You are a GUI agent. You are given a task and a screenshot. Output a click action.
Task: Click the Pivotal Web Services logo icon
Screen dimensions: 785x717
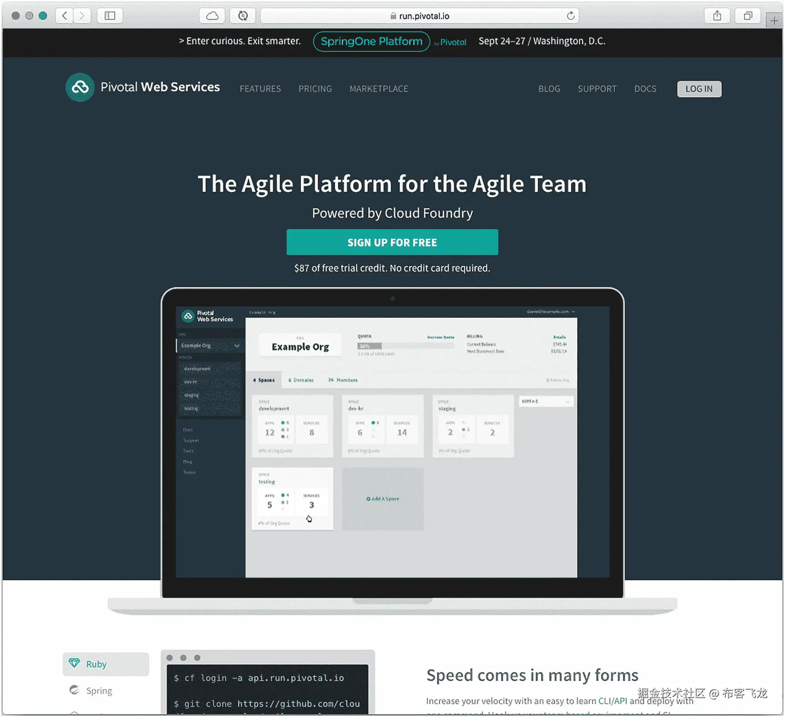tap(80, 87)
